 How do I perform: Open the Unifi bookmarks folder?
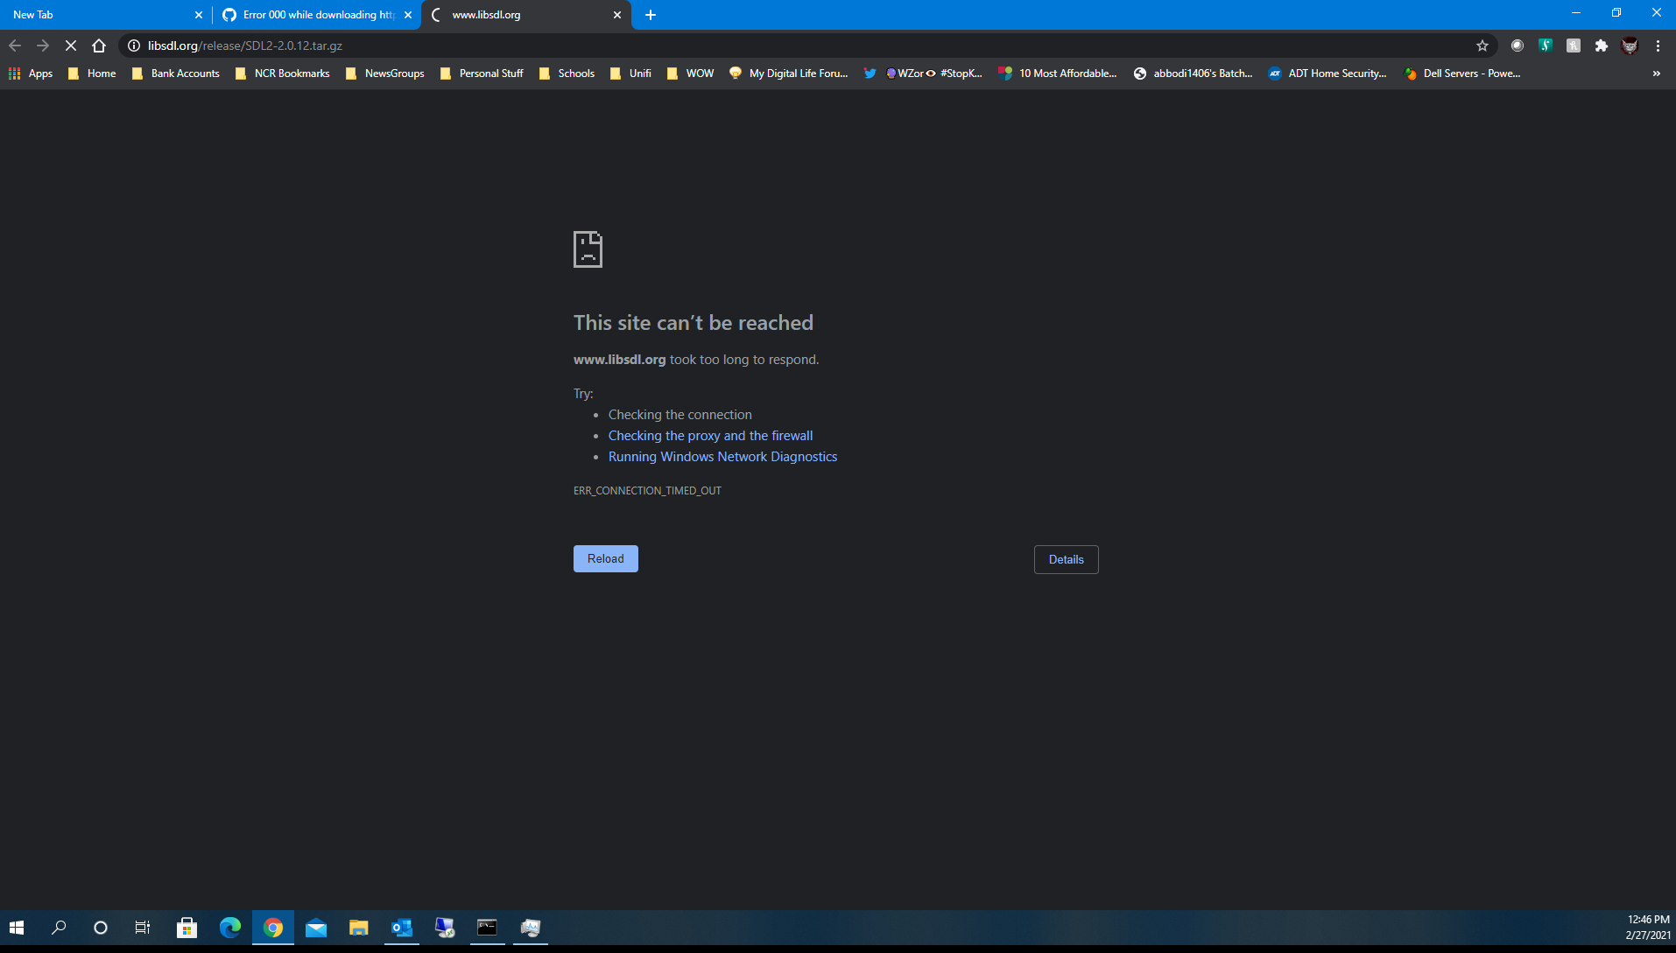click(630, 74)
